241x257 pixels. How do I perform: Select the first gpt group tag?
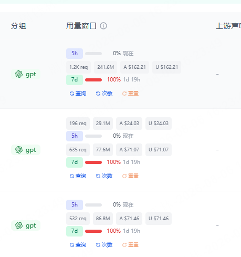tap(26, 74)
